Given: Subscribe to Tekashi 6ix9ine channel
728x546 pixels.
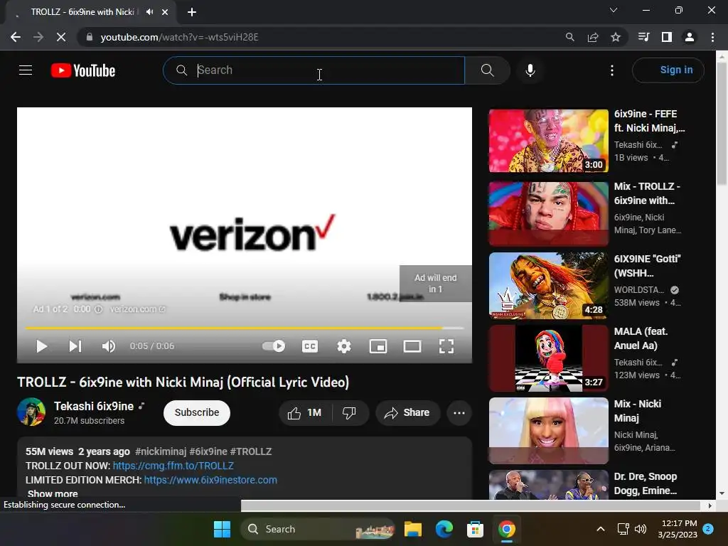Looking at the screenshot, I should 197,413.
